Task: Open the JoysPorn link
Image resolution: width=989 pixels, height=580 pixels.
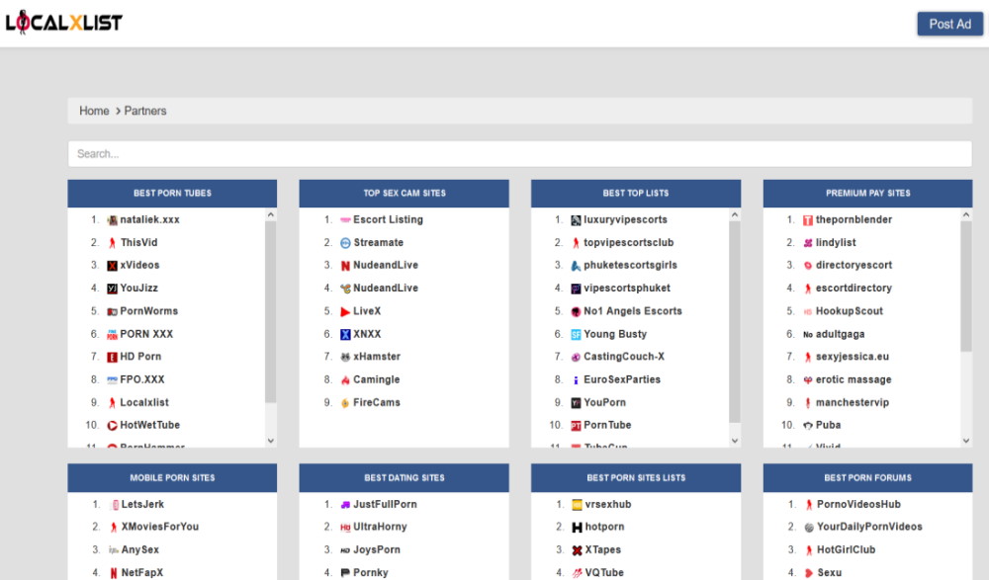Action: click(377, 549)
